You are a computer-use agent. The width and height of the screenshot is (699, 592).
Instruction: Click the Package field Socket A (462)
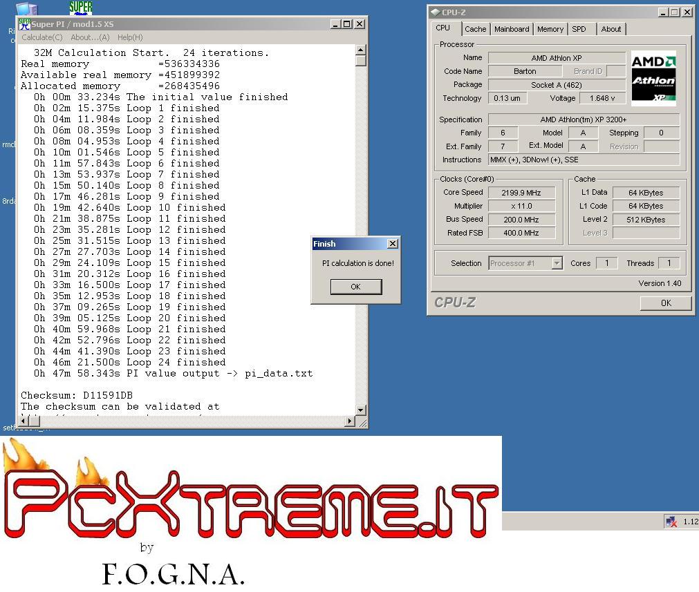pos(557,85)
